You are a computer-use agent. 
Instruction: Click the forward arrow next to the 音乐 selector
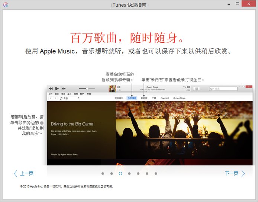55,98
